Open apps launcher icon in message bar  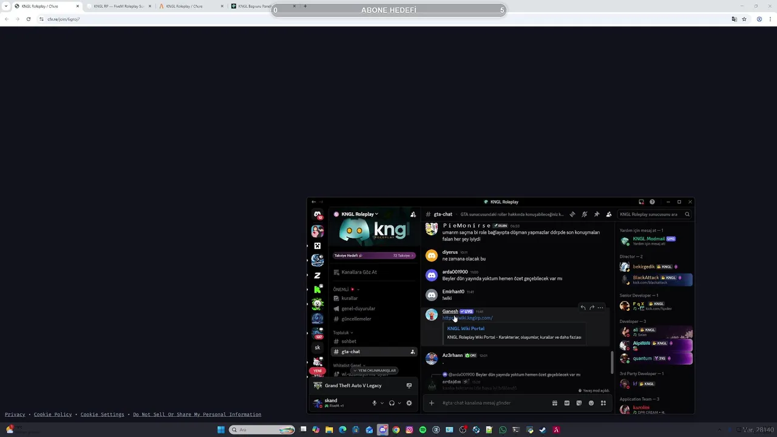tap(603, 403)
